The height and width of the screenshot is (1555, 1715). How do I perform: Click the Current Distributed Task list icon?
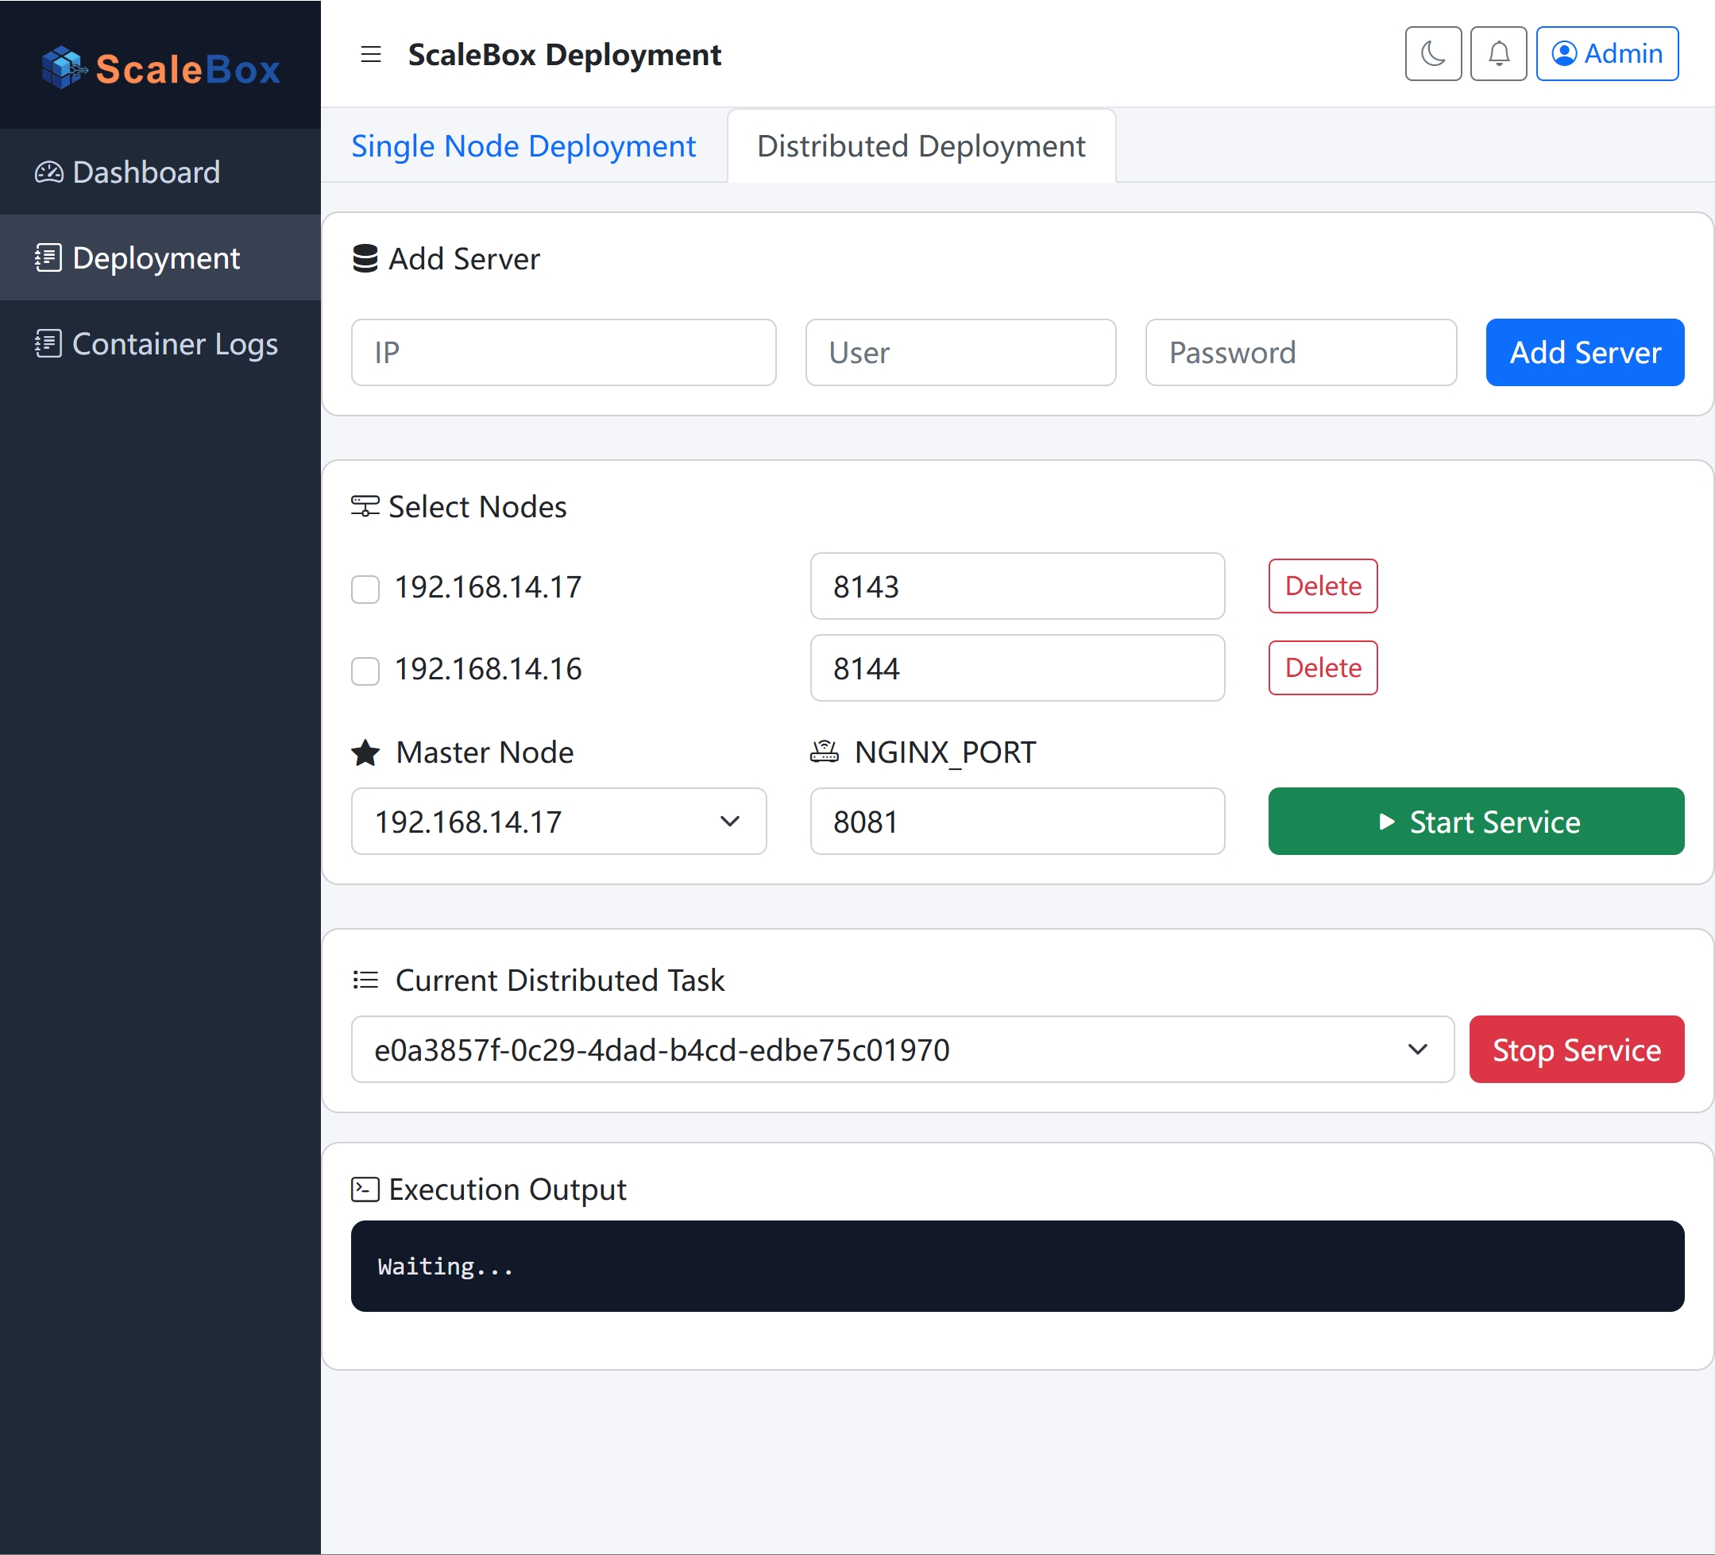coord(366,980)
